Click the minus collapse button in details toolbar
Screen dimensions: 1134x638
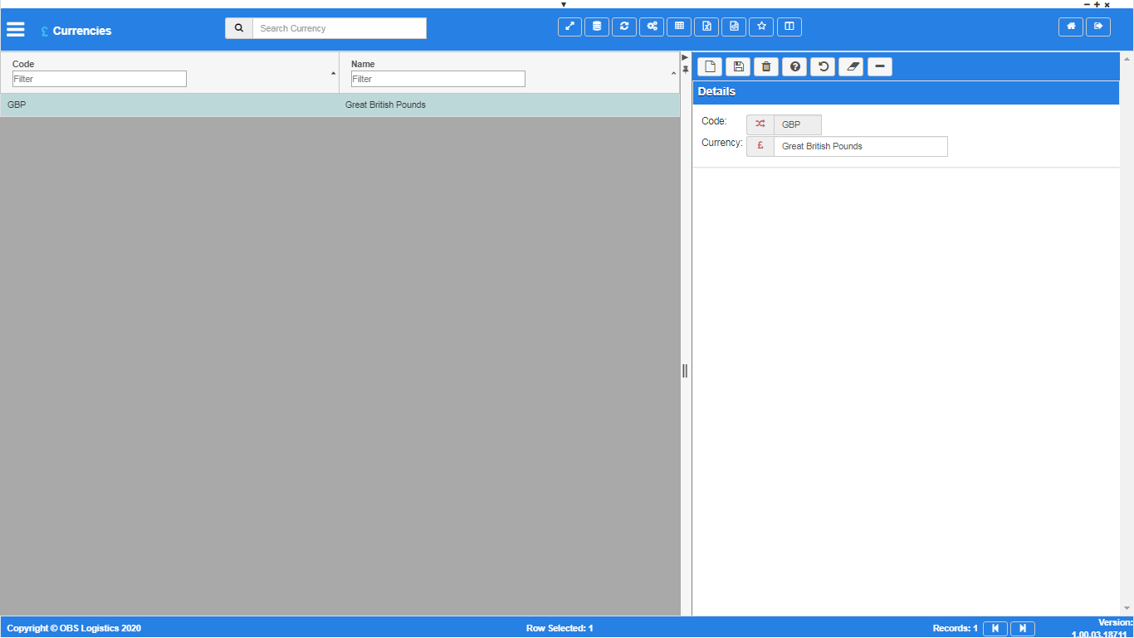tap(880, 66)
